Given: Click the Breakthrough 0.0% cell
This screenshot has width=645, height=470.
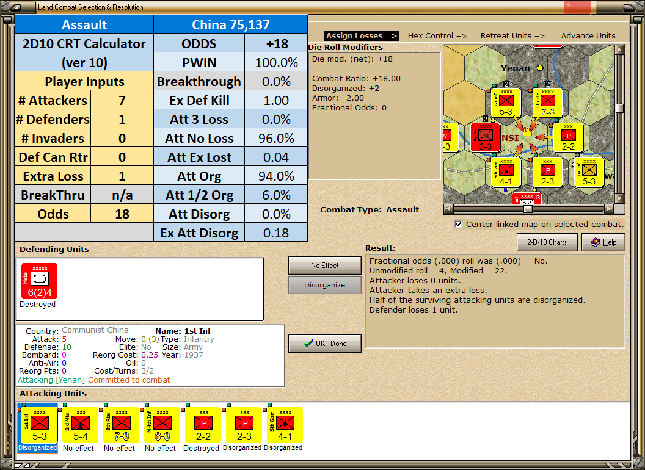Looking at the screenshot, I should pos(276,81).
